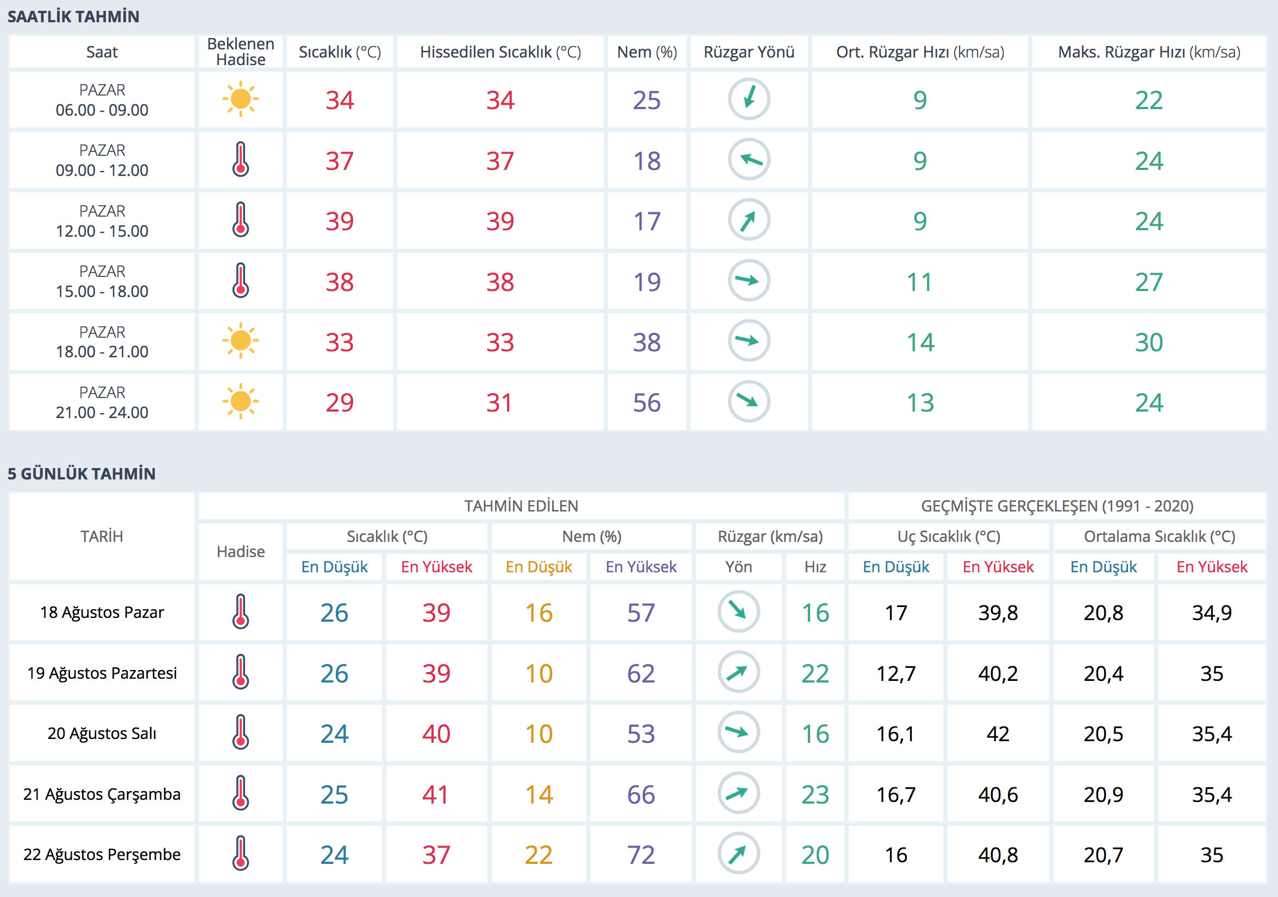Click the TAHMİN EDİLEN header cell
This screenshot has width=1278, height=897.
pos(521,506)
